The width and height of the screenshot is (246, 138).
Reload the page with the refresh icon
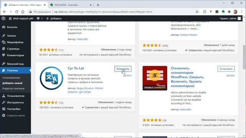(17, 12)
